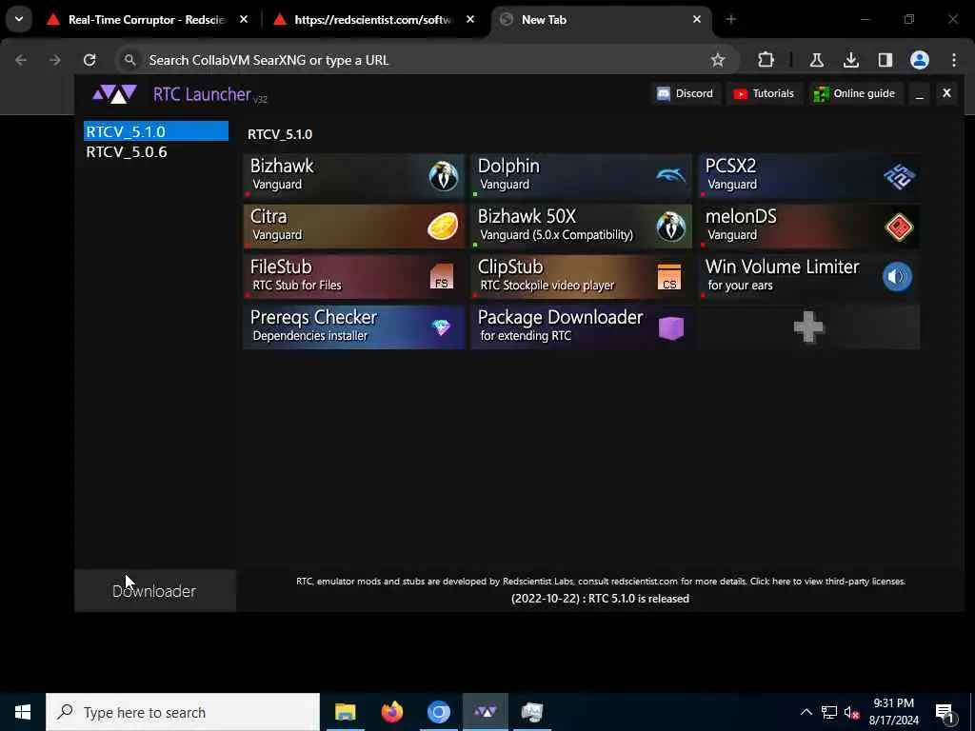Viewport: 975px width, 731px height.
Task: Open the Online guide button
Action: [855, 93]
